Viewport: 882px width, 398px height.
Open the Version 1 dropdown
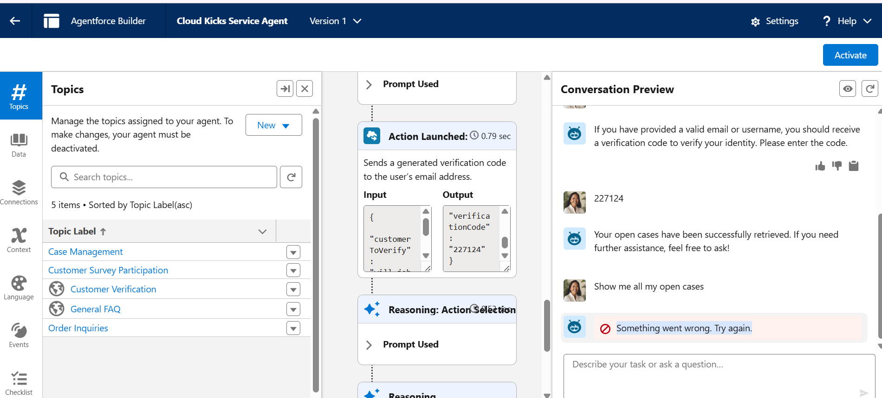[x=335, y=21]
